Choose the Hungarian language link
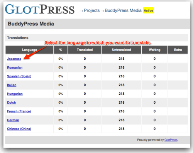Image resolution: width=193 pixels, height=153 pixels. click(x=15, y=94)
